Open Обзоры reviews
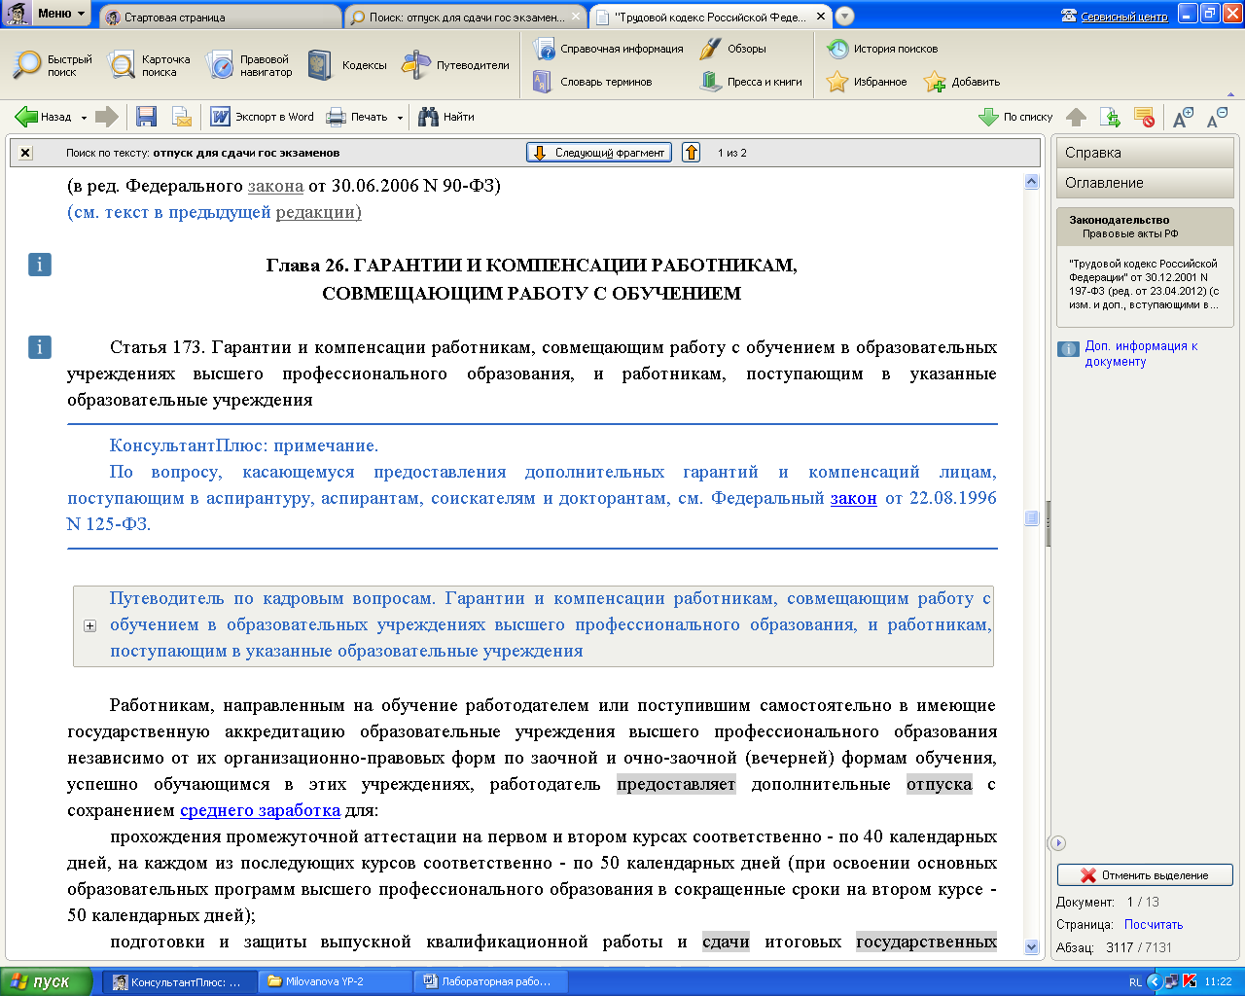The height and width of the screenshot is (996, 1245). click(x=732, y=49)
